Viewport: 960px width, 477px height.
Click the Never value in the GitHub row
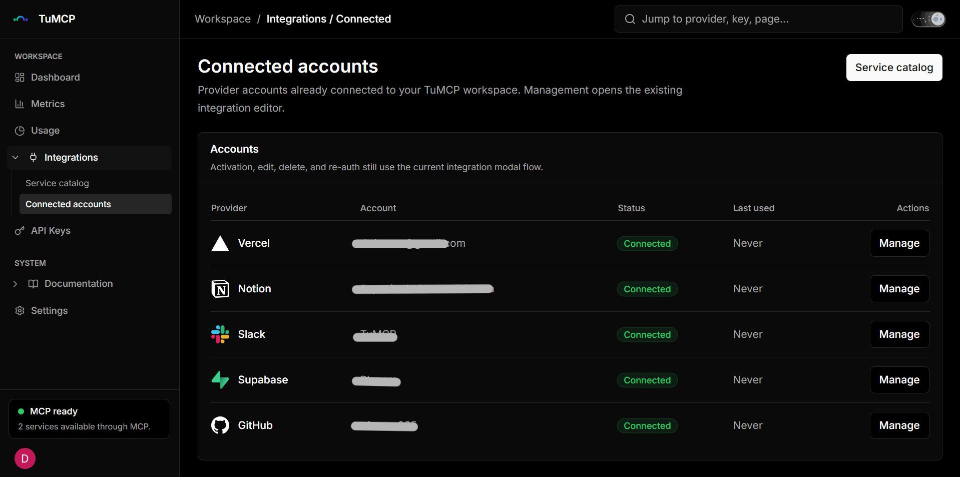[748, 425]
